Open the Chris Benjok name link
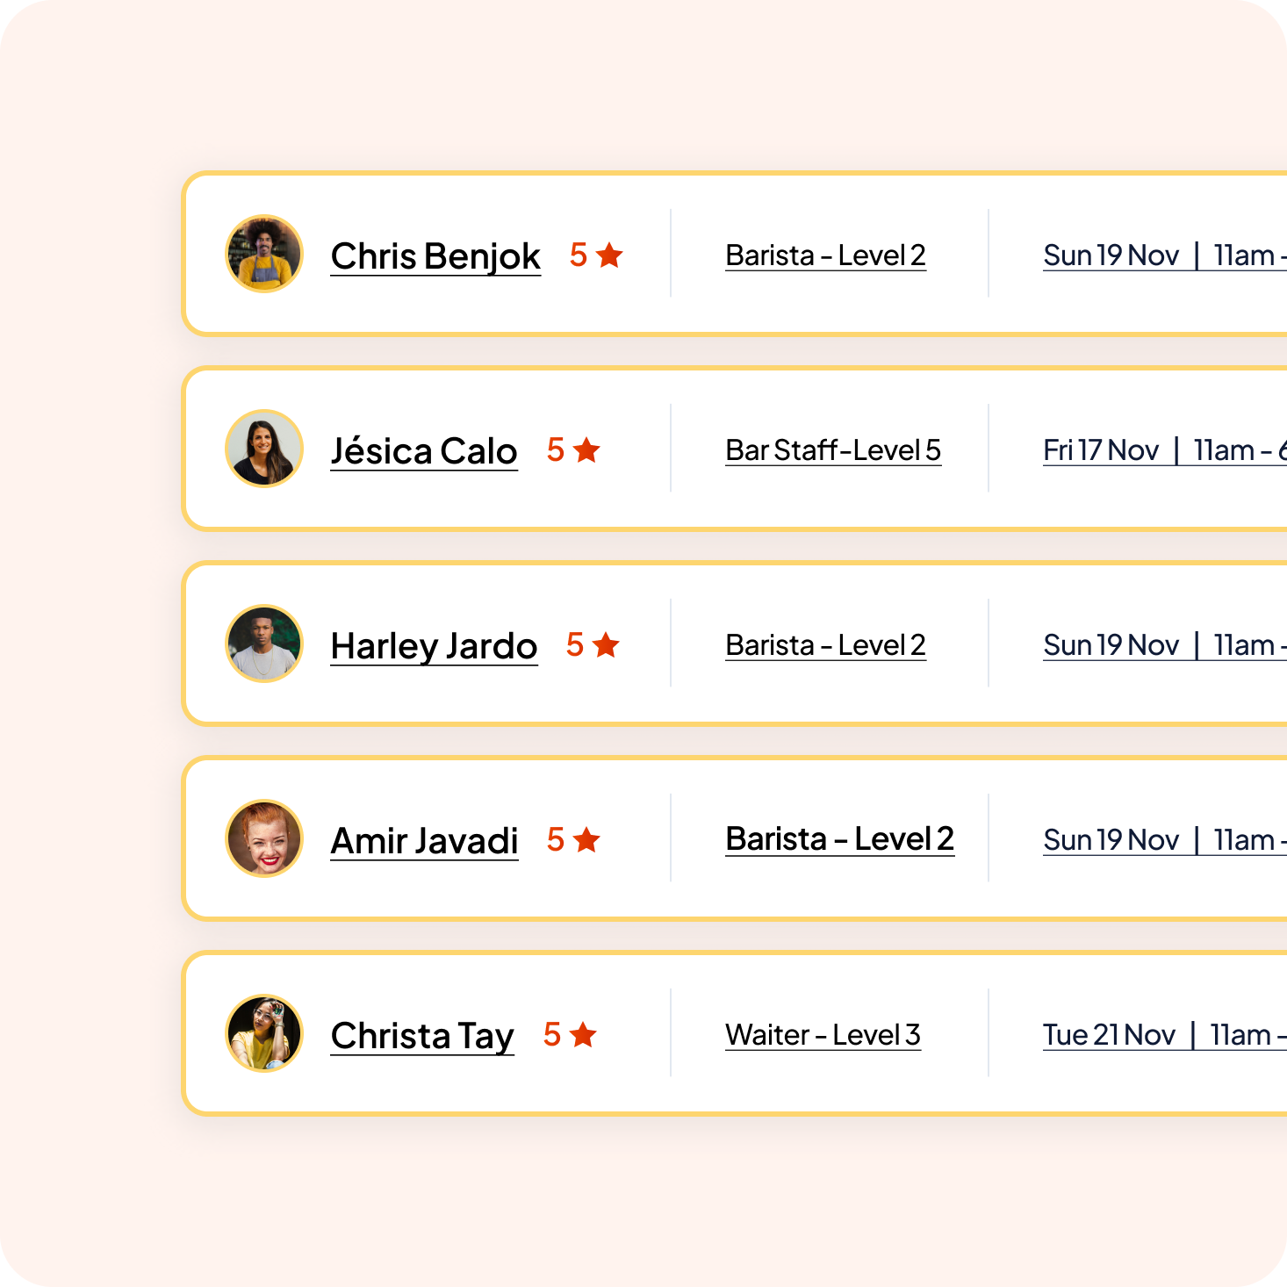This screenshot has width=1287, height=1287. [x=435, y=256]
